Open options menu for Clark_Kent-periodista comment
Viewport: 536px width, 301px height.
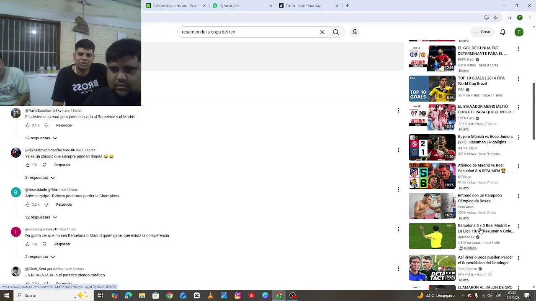click(398, 269)
